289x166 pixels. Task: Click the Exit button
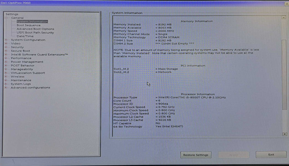(271, 154)
